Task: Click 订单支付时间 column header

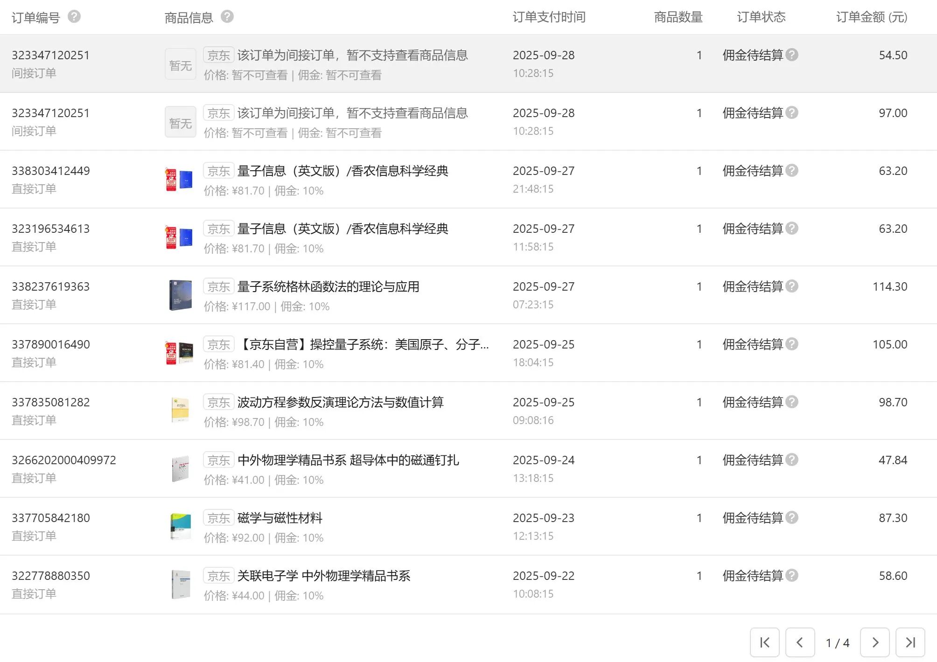Action: click(549, 17)
